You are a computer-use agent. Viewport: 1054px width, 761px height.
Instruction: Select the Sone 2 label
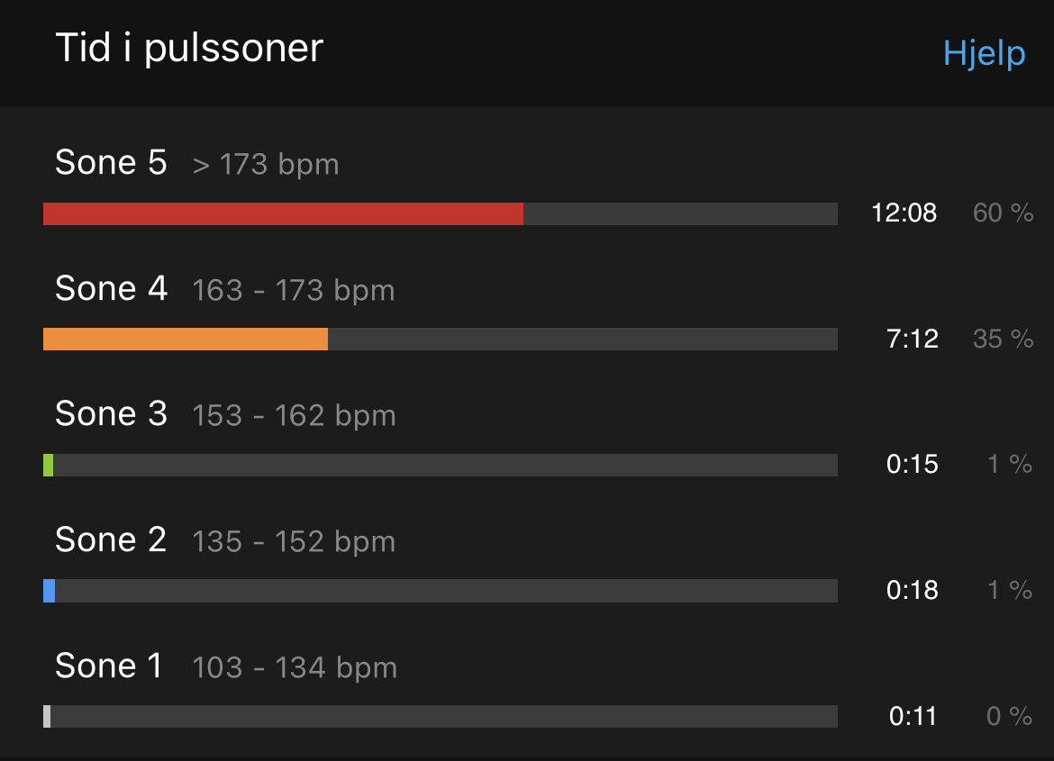point(111,539)
